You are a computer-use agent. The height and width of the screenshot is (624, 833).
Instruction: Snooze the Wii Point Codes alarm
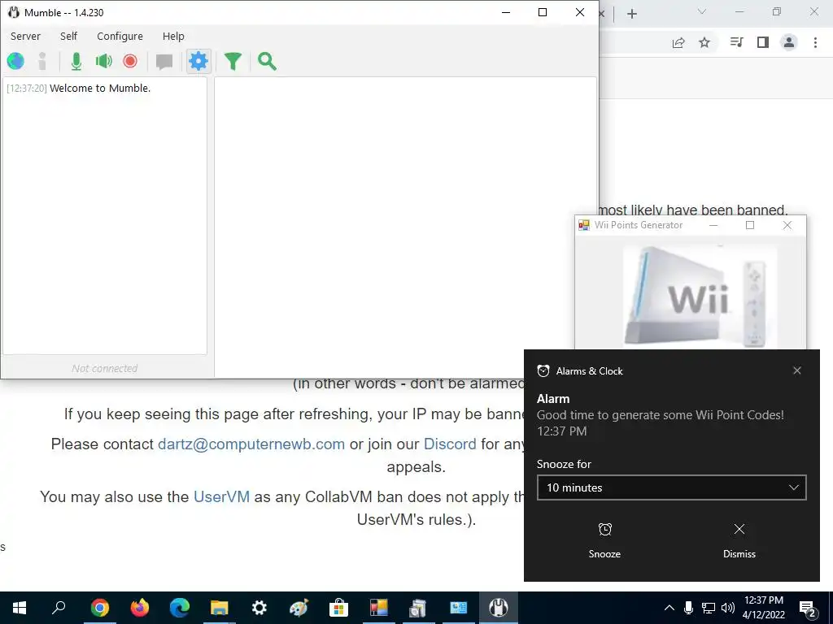coord(604,540)
